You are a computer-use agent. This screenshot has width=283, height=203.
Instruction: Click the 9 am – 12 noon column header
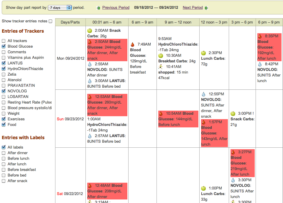click(178, 22)
